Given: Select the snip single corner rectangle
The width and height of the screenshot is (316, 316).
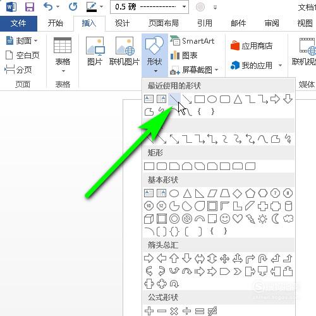Looking at the screenshot, I should (x=174, y=166).
